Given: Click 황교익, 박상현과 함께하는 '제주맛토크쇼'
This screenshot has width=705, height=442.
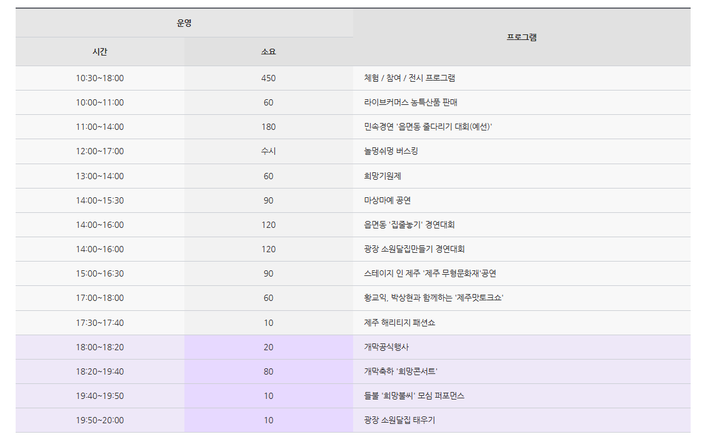Looking at the screenshot, I should click(x=433, y=298).
